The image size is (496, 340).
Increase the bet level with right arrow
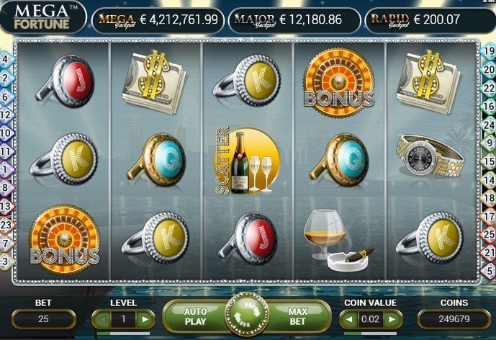pos(145,319)
